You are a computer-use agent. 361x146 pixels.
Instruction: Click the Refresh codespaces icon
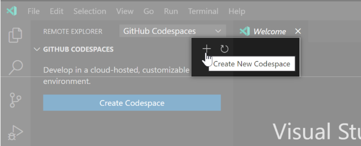[224, 49]
